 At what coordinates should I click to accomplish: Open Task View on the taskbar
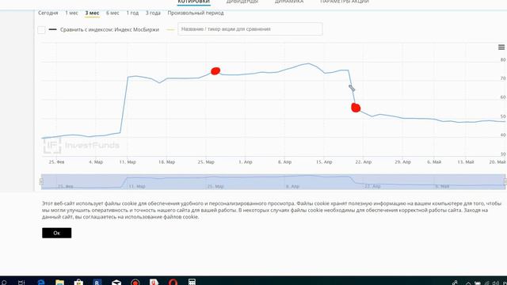pyautogui.click(x=21, y=283)
